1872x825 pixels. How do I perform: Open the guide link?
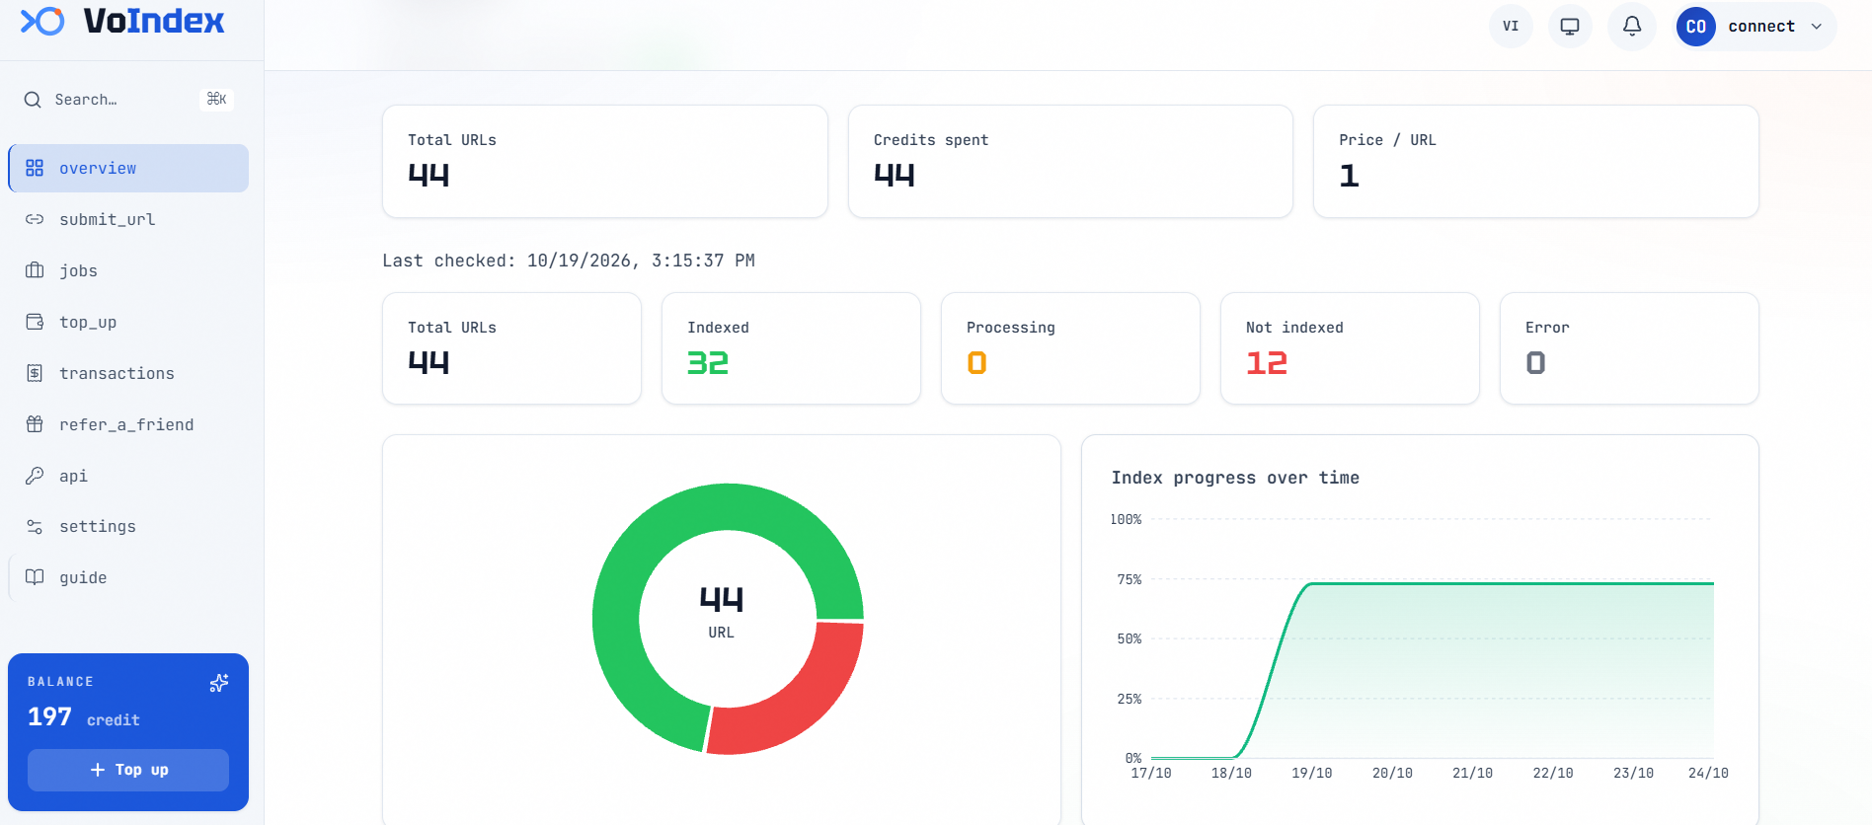pyautogui.click(x=128, y=577)
